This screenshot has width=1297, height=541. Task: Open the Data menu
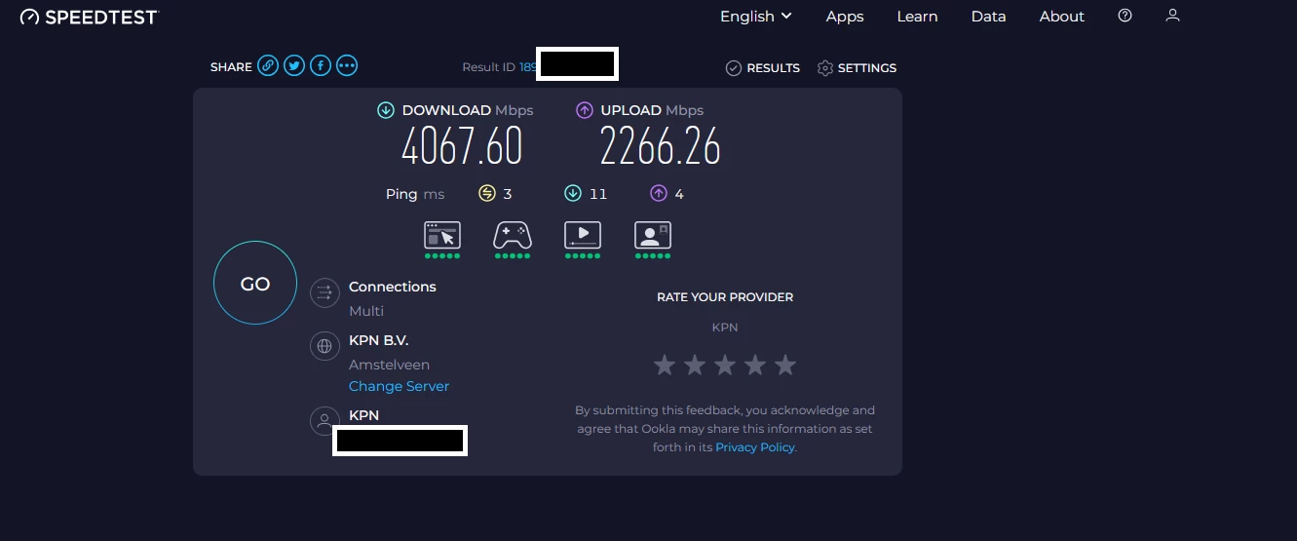tap(988, 16)
